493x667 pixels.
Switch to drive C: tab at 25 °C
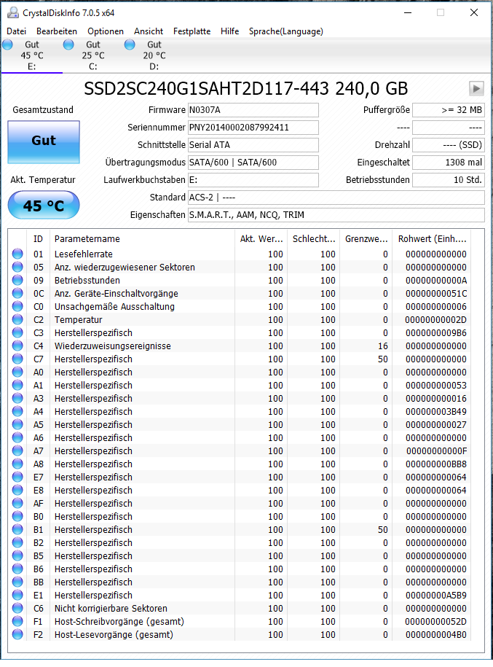93,55
